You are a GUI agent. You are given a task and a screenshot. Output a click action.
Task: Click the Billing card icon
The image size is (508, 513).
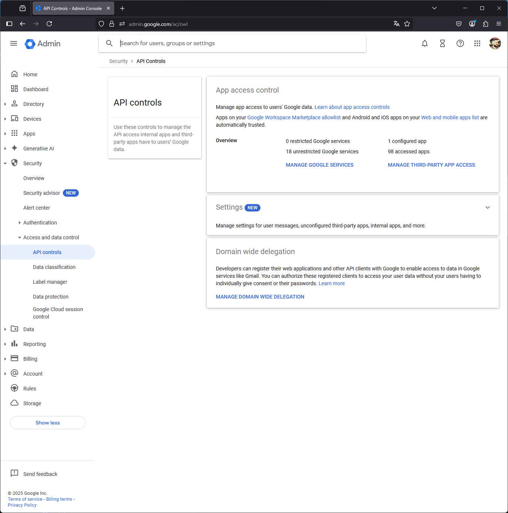click(14, 359)
